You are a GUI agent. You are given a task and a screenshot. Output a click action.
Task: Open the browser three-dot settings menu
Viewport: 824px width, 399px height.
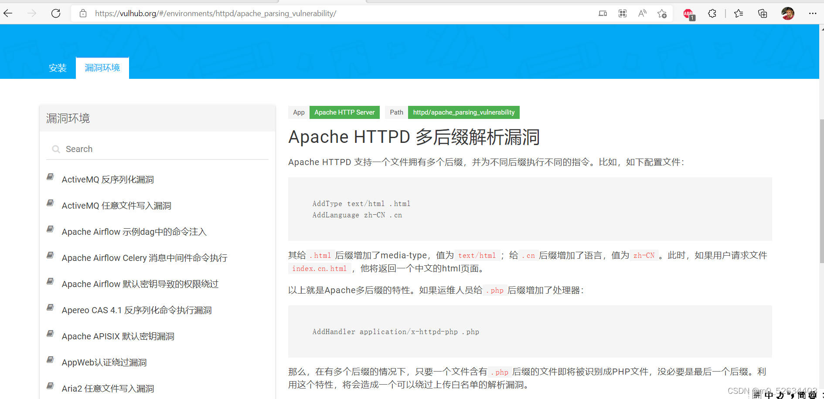click(813, 14)
